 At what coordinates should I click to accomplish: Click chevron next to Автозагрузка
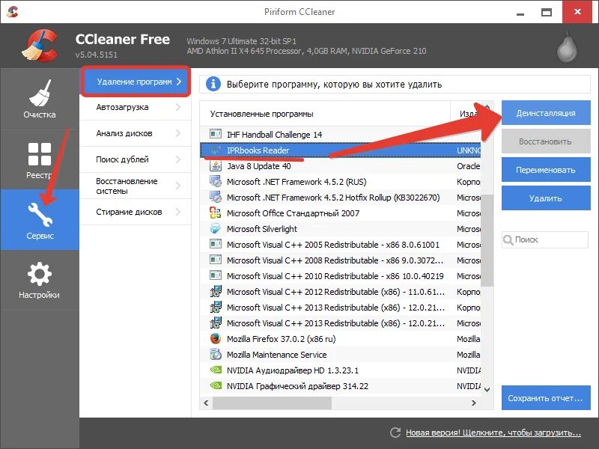click(x=178, y=107)
